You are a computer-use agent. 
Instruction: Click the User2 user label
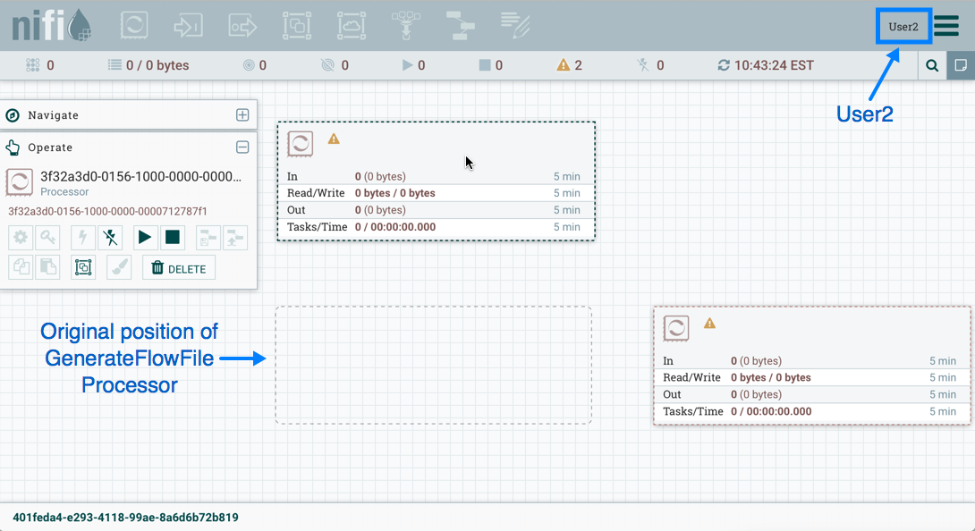[903, 27]
